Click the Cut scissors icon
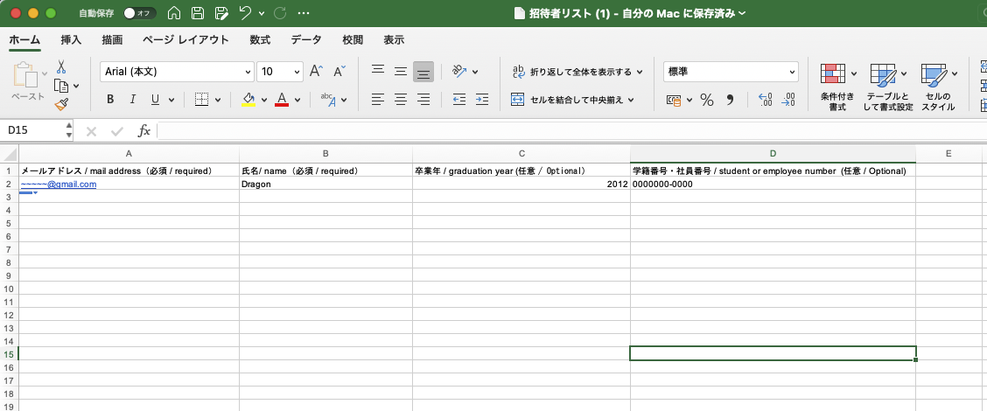 [x=61, y=67]
